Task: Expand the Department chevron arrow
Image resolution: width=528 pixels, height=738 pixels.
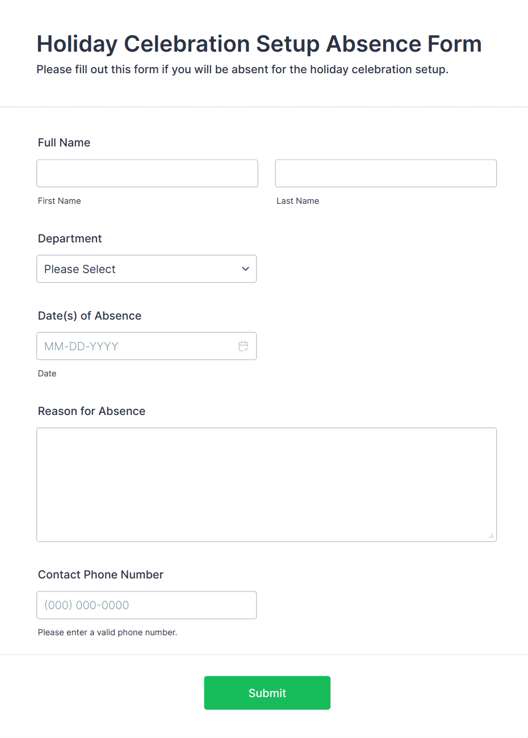Action: tap(245, 269)
